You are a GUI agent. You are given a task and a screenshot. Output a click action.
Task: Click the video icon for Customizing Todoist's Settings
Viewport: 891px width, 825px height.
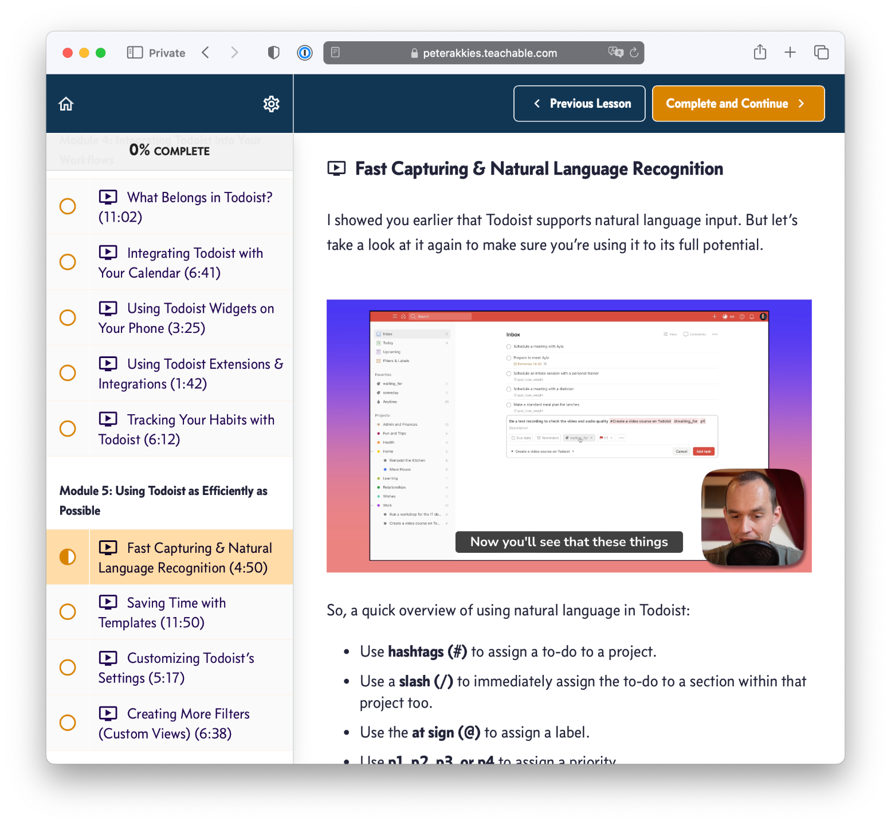[x=108, y=658]
